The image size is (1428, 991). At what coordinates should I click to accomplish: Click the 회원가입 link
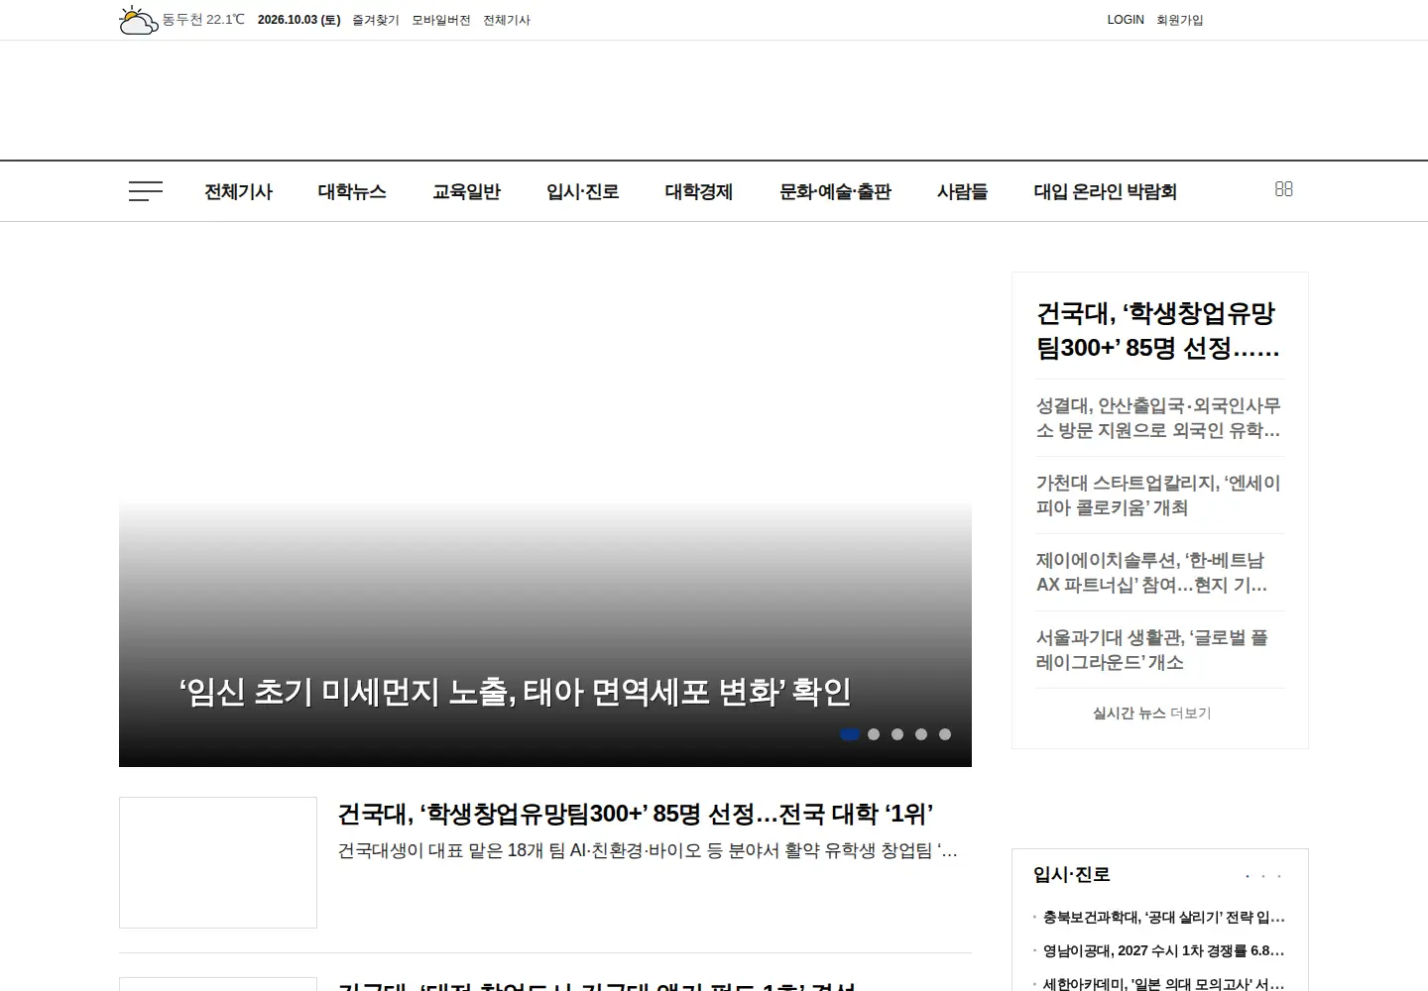click(1180, 20)
